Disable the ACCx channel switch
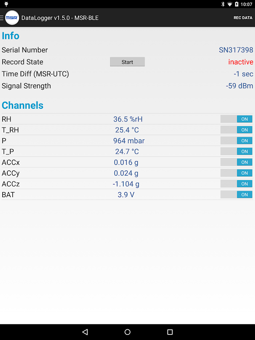255x340 pixels. pyautogui.click(x=236, y=162)
